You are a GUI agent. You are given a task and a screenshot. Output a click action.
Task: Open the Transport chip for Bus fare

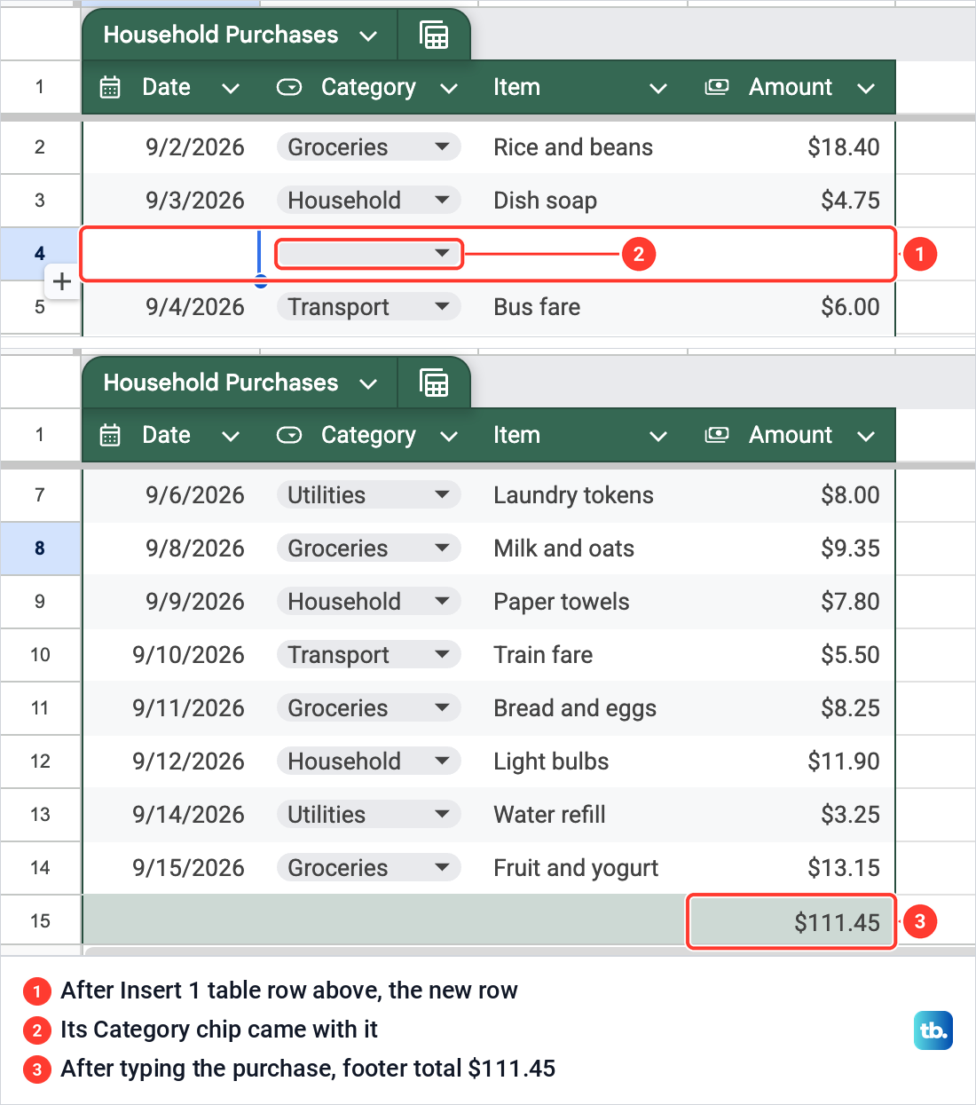(368, 307)
